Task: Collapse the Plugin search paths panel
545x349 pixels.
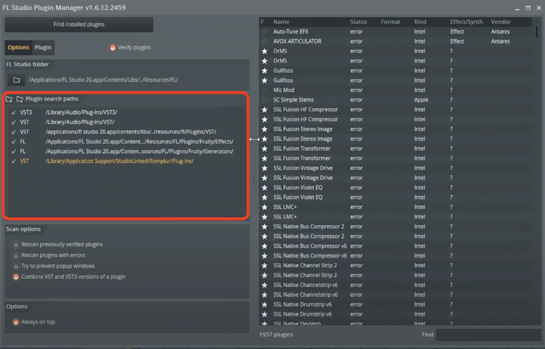Action: pos(52,99)
